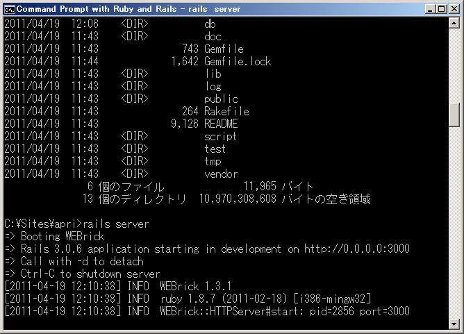Click the 11:44 timestamp on Gemfile.lock row
The width and height of the screenshot is (464, 334).
(x=85, y=61)
